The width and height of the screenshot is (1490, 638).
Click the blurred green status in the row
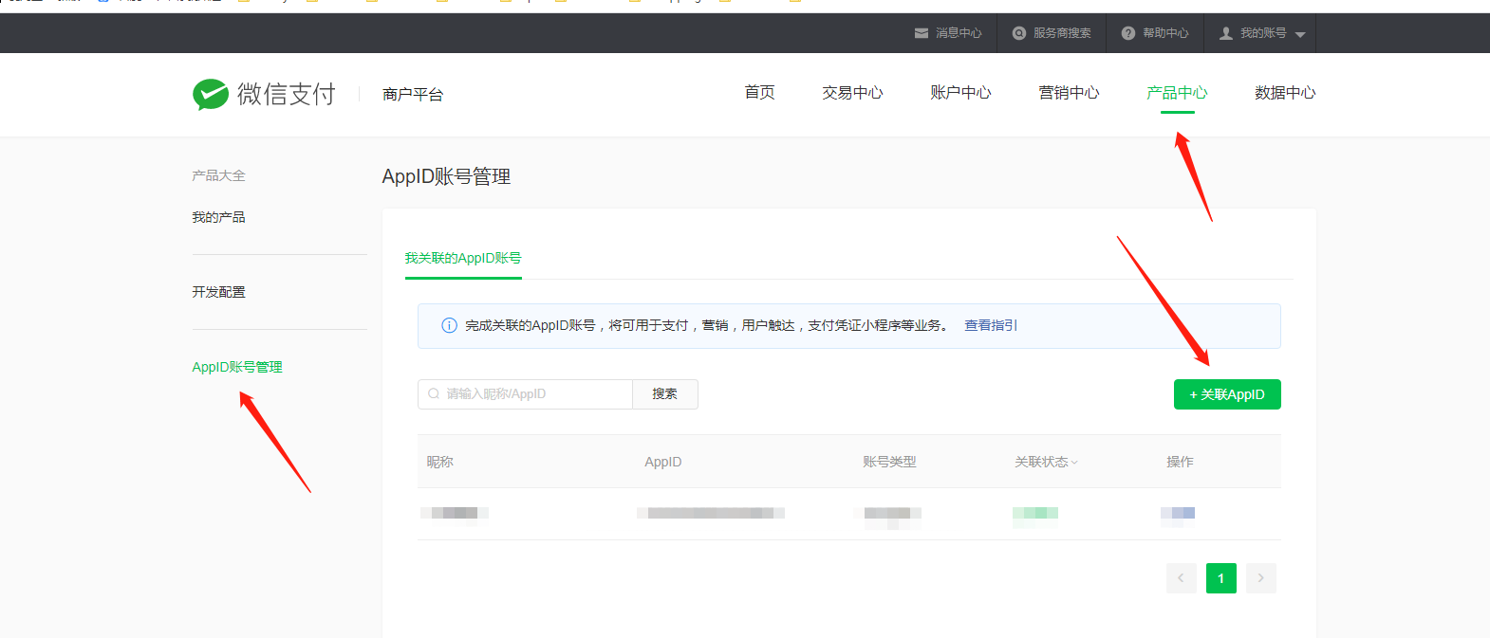pyautogui.click(x=1035, y=513)
